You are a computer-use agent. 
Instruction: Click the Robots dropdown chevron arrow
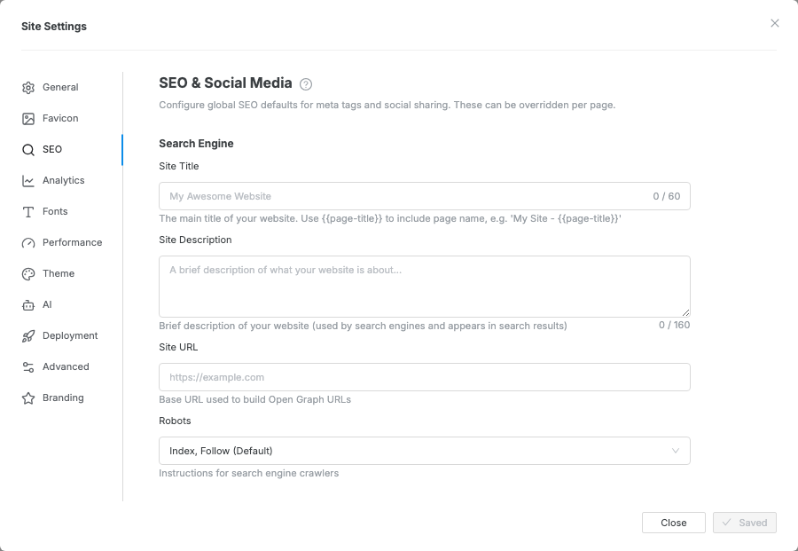tap(676, 451)
